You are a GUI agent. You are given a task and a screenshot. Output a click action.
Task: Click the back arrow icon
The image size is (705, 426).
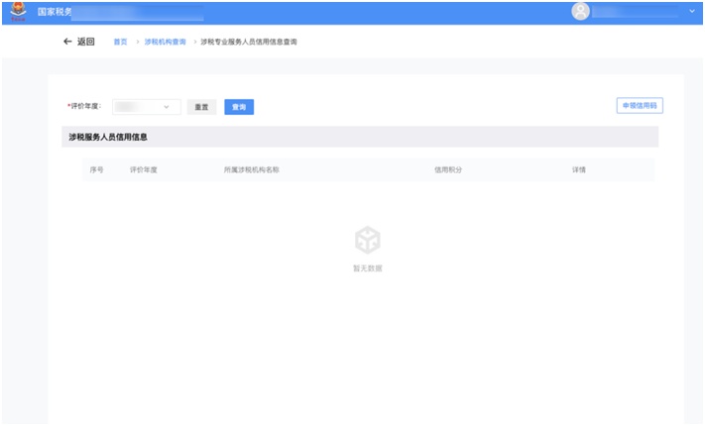tap(66, 42)
